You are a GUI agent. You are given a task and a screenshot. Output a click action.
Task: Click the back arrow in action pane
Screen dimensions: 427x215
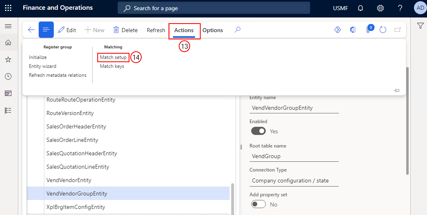(x=31, y=30)
